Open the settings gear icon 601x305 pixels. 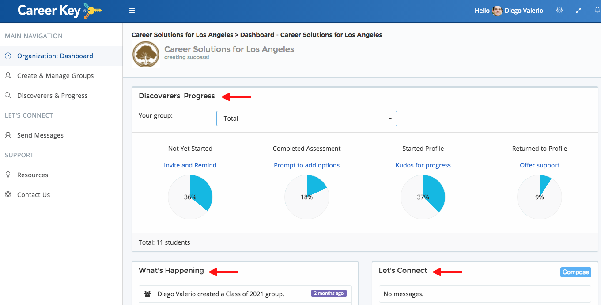click(559, 11)
